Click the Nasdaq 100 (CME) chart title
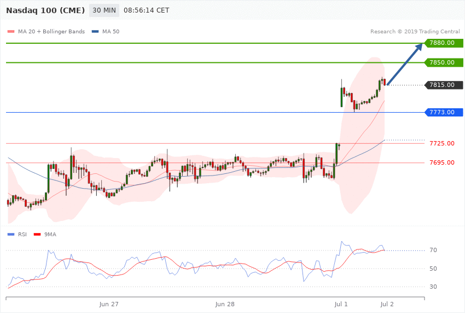This screenshot has width=465, height=315. [45, 10]
